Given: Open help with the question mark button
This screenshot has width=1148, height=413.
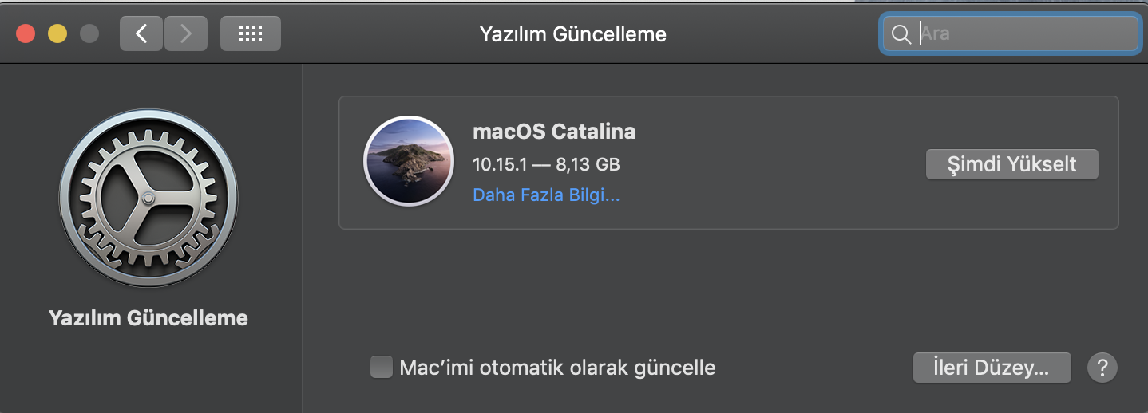Looking at the screenshot, I should click(1102, 368).
